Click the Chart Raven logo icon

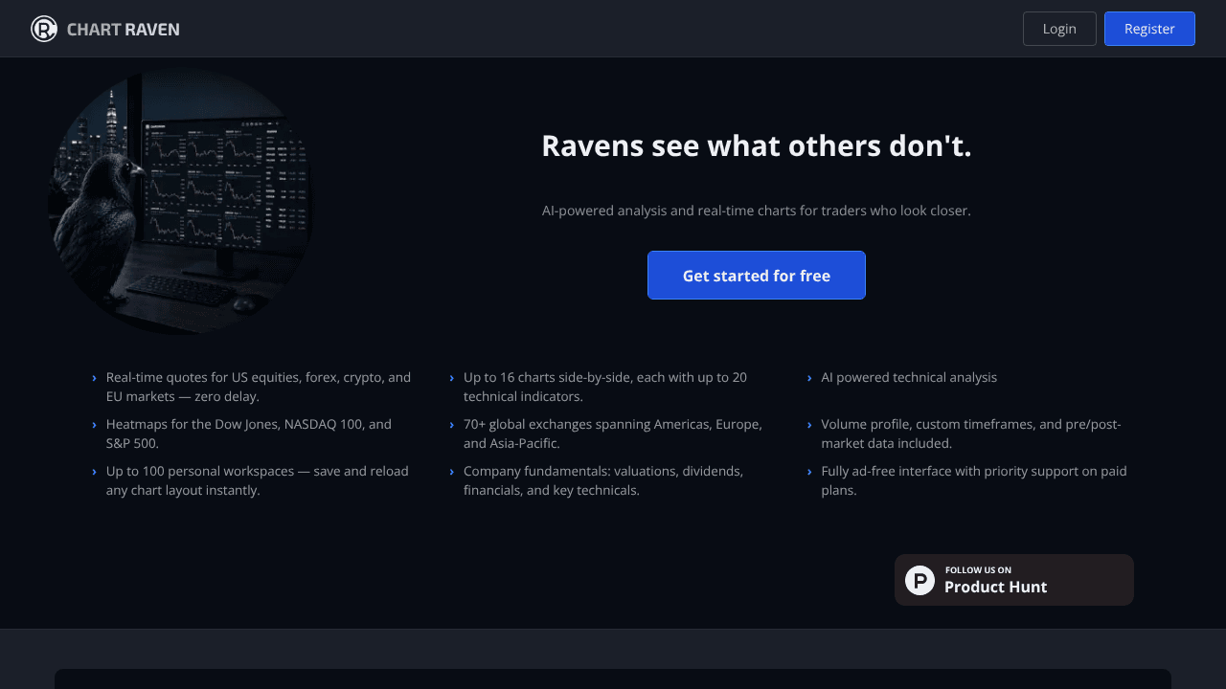[44, 29]
